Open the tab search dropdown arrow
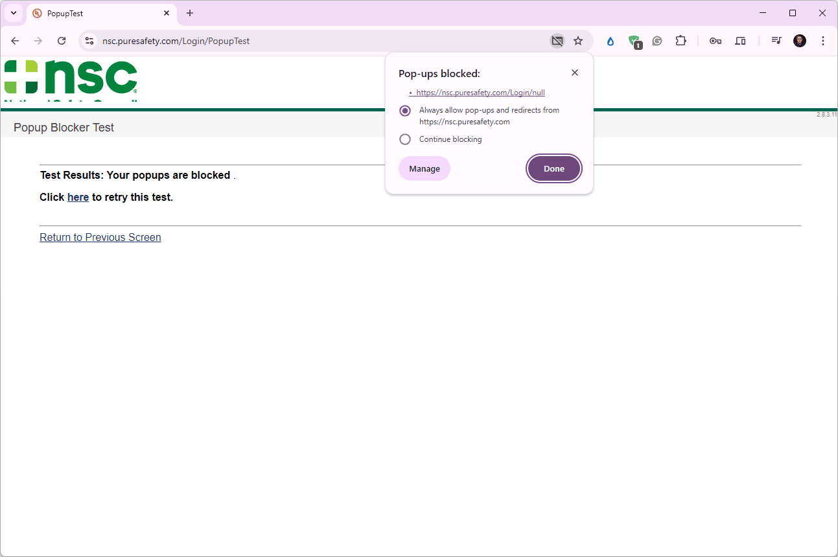Viewport: 838px width, 557px height. [x=14, y=13]
